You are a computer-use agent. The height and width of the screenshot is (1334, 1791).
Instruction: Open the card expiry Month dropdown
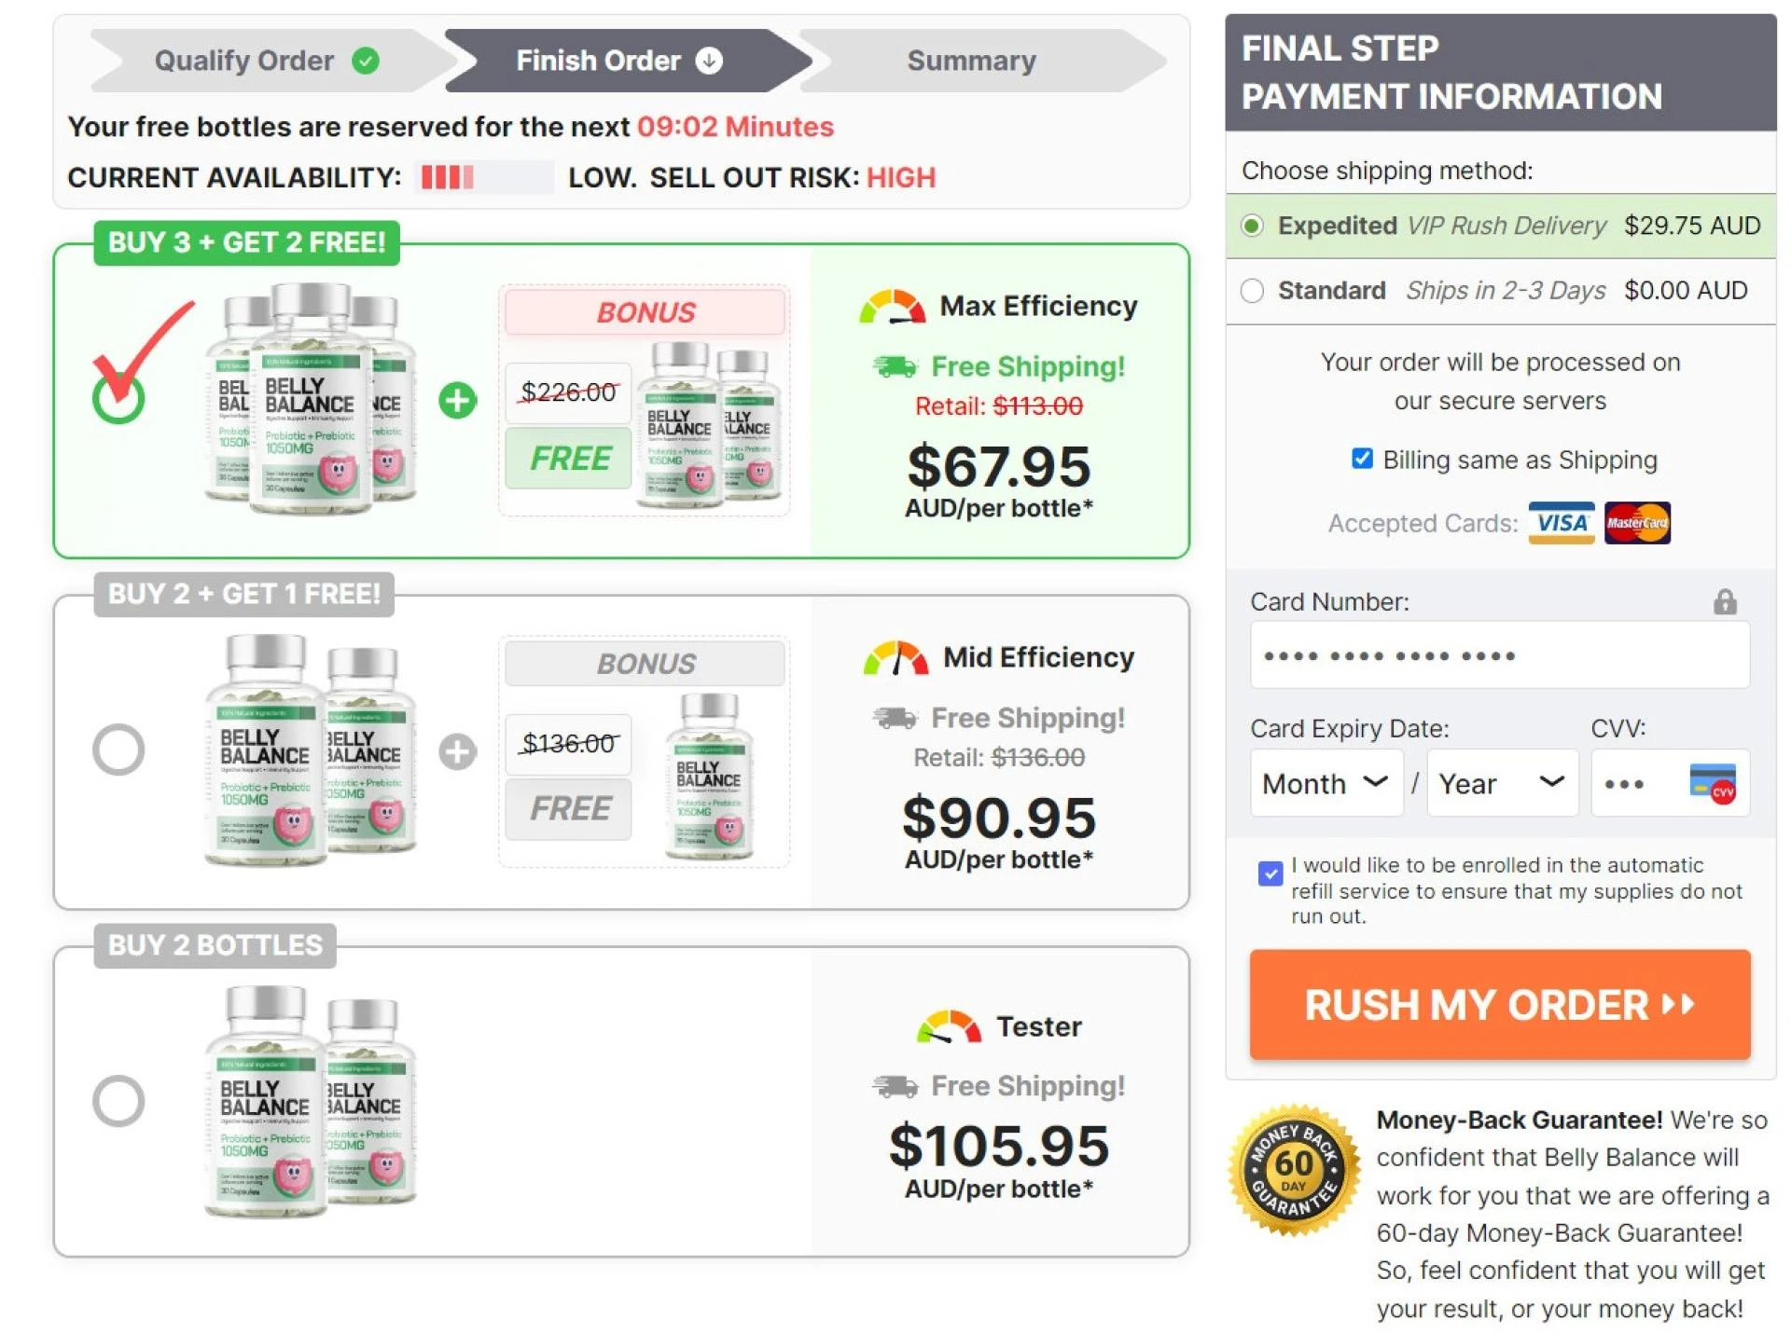(1326, 783)
